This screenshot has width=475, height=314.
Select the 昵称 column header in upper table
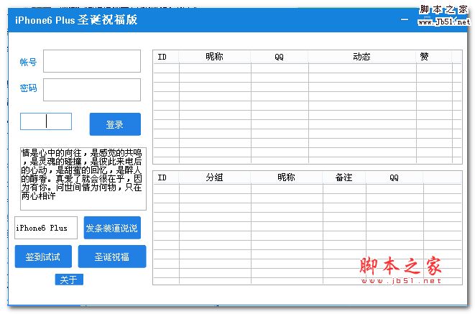pyautogui.click(x=215, y=57)
